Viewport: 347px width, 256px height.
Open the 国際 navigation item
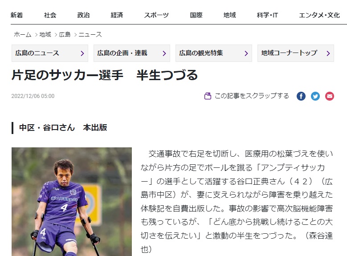pyautogui.click(x=196, y=15)
